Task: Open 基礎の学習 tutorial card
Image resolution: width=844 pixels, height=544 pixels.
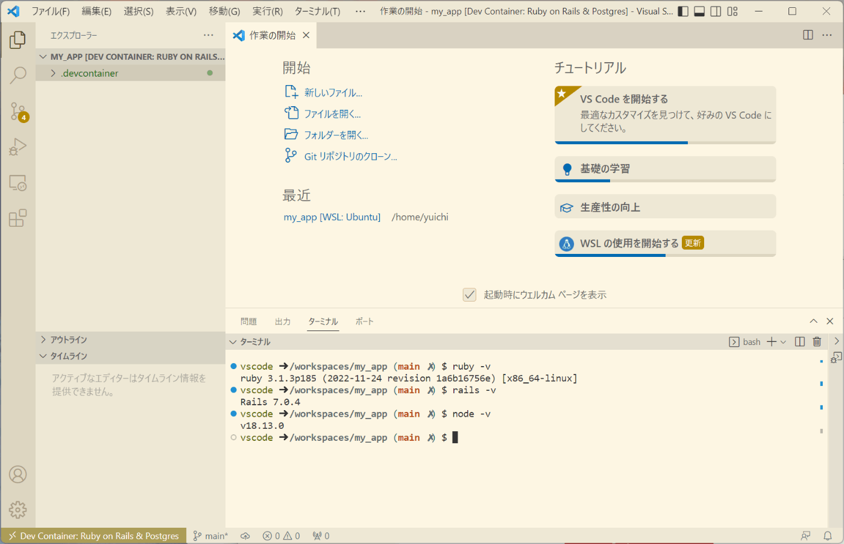Action: [x=665, y=169]
